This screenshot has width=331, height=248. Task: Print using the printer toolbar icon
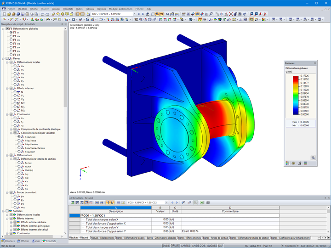[x=32, y=14]
